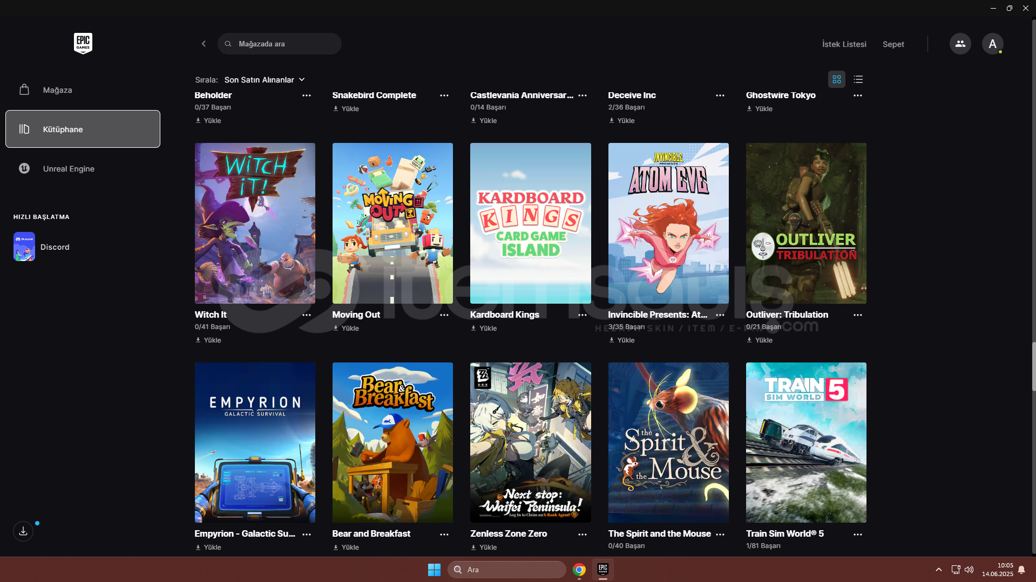Select Kütüphane in the sidebar
The image size is (1036, 582).
pos(83,129)
